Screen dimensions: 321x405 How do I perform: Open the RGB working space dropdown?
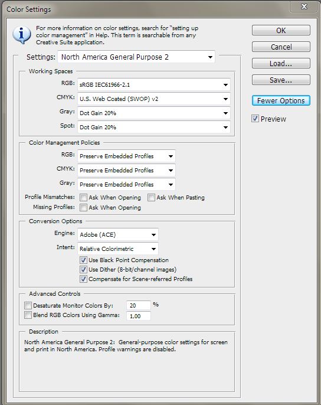coord(154,85)
